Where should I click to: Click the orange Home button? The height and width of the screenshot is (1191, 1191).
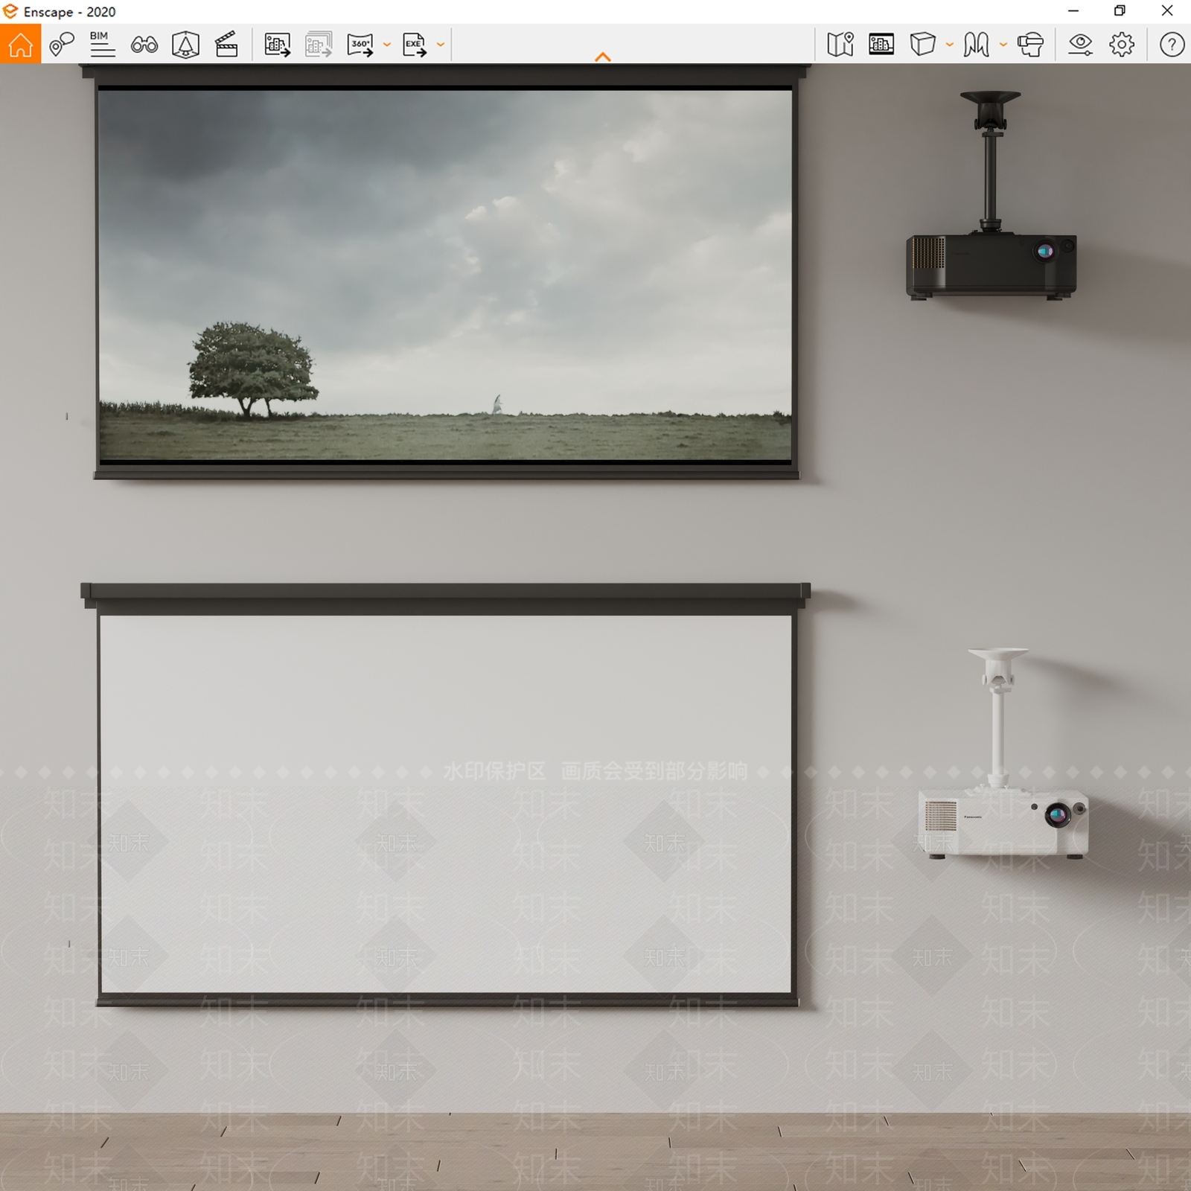20,44
